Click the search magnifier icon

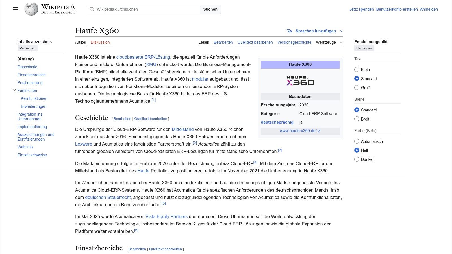click(92, 9)
